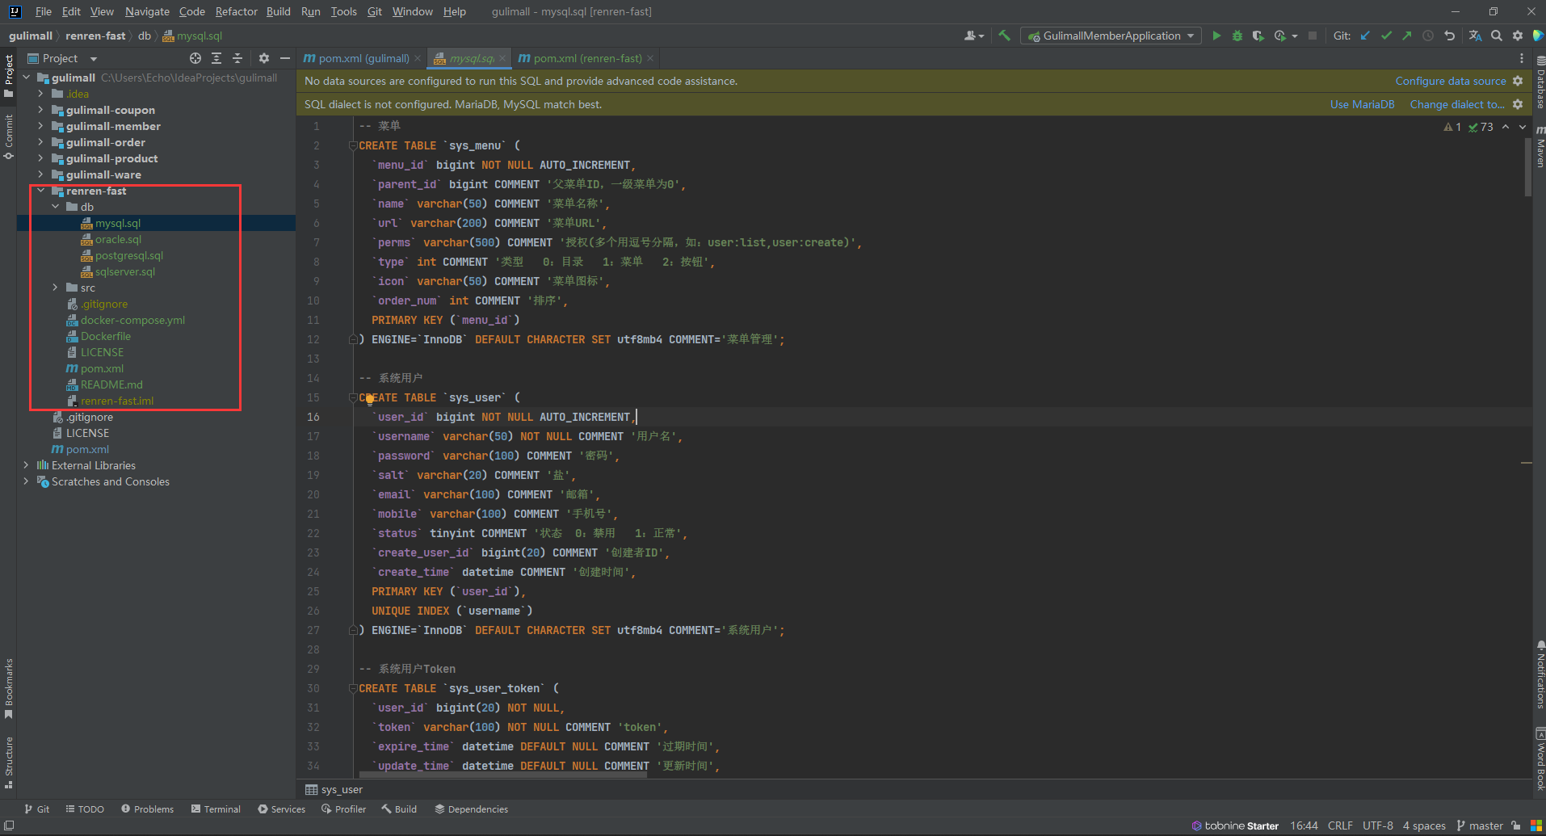
Task: Click the Git push arrow icon
Action: point(1407,36)
